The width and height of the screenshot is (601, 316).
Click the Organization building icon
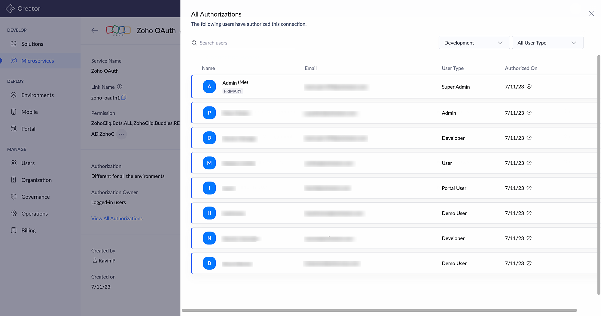click(x=14, y=180)
